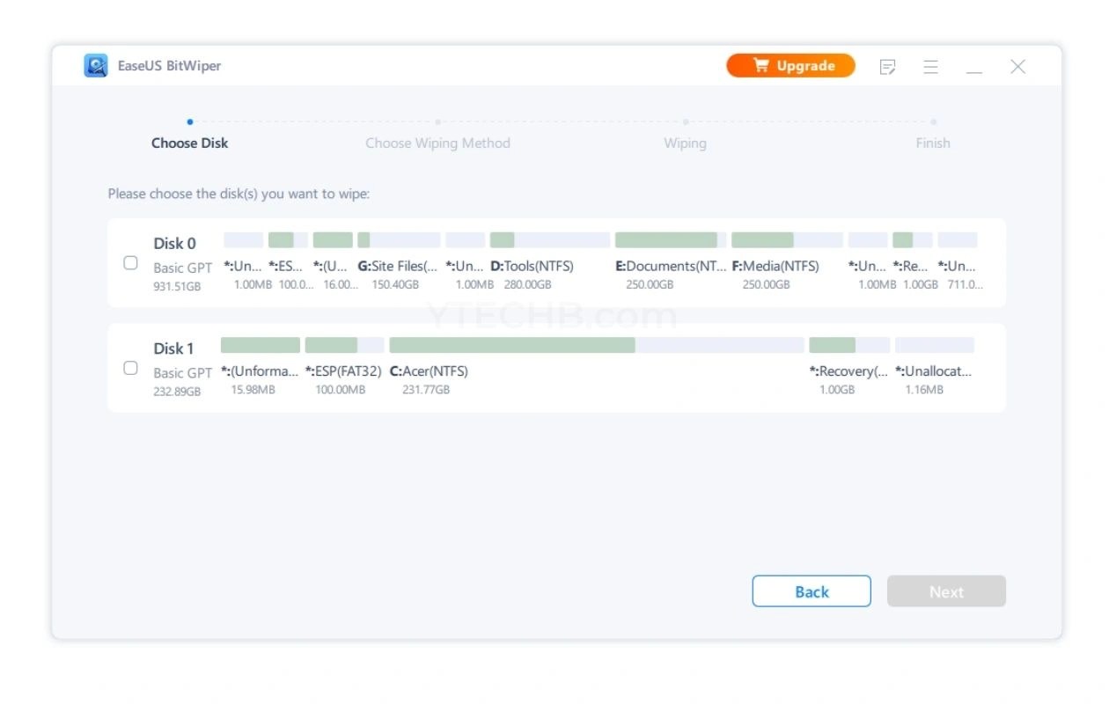Image resolution: width=1109 pixels, height=704 pixels.
Task: Click the 232.89GB disk size text
Action: point(177,391)
